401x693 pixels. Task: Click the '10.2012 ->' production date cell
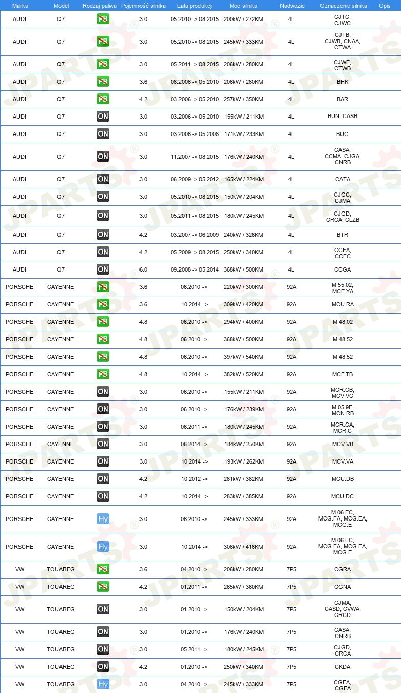pyautogui.click(x=194, y=479)
